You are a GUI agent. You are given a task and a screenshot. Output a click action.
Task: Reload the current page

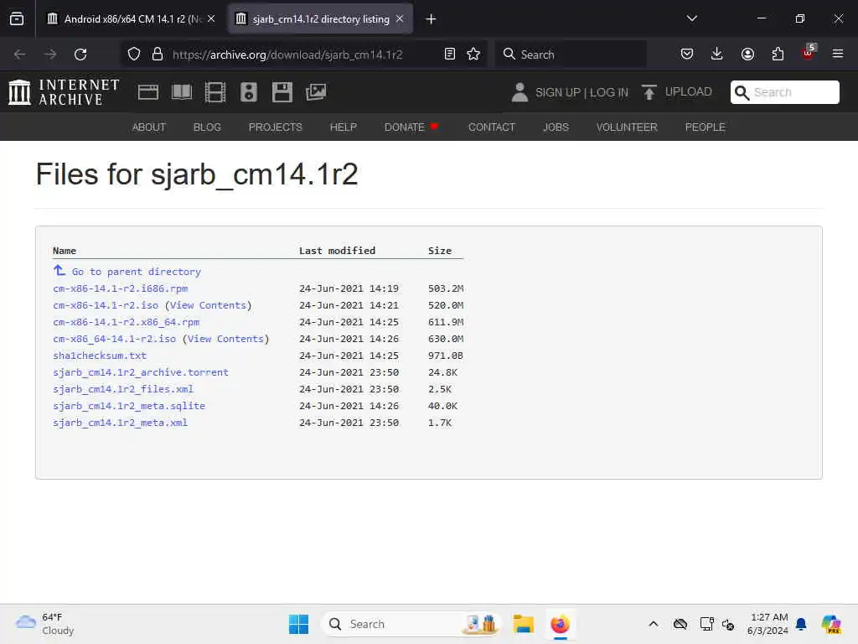[80, 55]
